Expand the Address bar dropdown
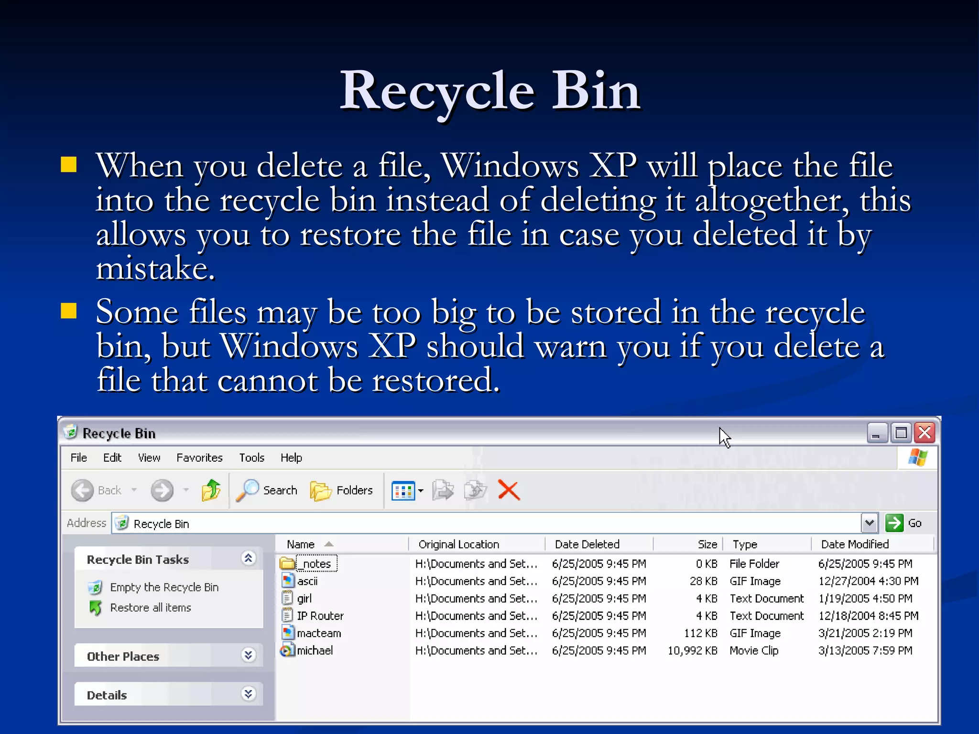 pyautogui.click(x=870, y=523)
